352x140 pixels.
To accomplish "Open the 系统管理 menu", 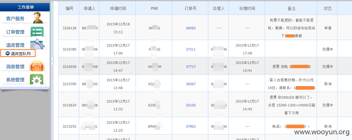I will point(15,80).
